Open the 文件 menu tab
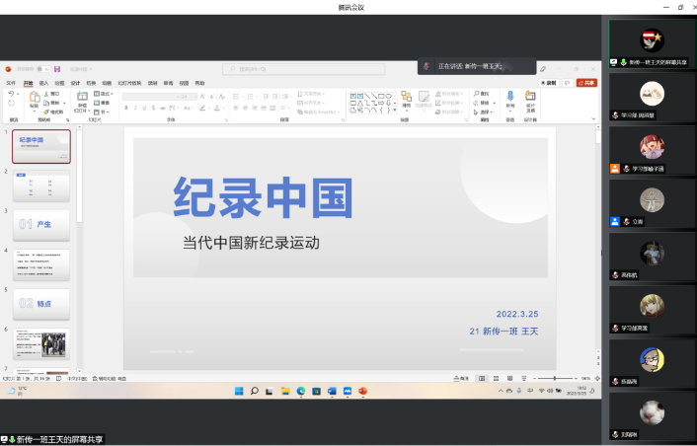697x446 pixels. pyautogui.click(x=12, y=83)
